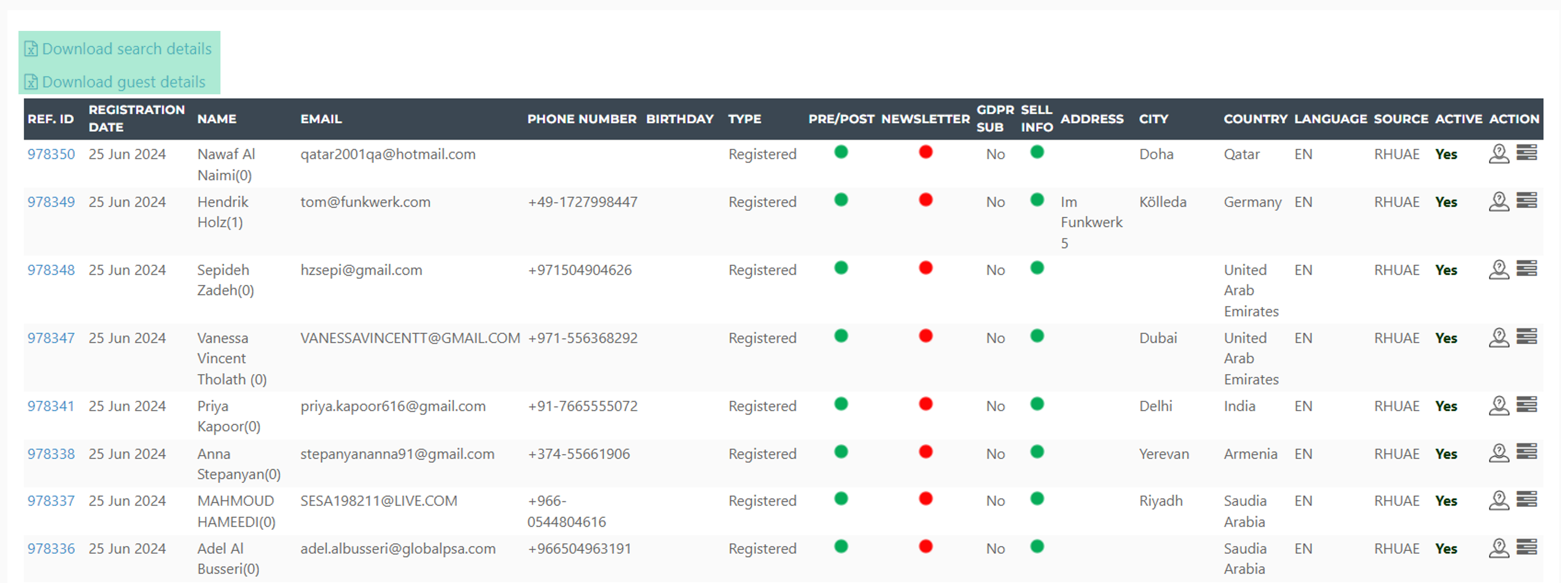Open reference ID 978347
Image resolution: width=1561 pixels, height=583 pixels.
51,338
